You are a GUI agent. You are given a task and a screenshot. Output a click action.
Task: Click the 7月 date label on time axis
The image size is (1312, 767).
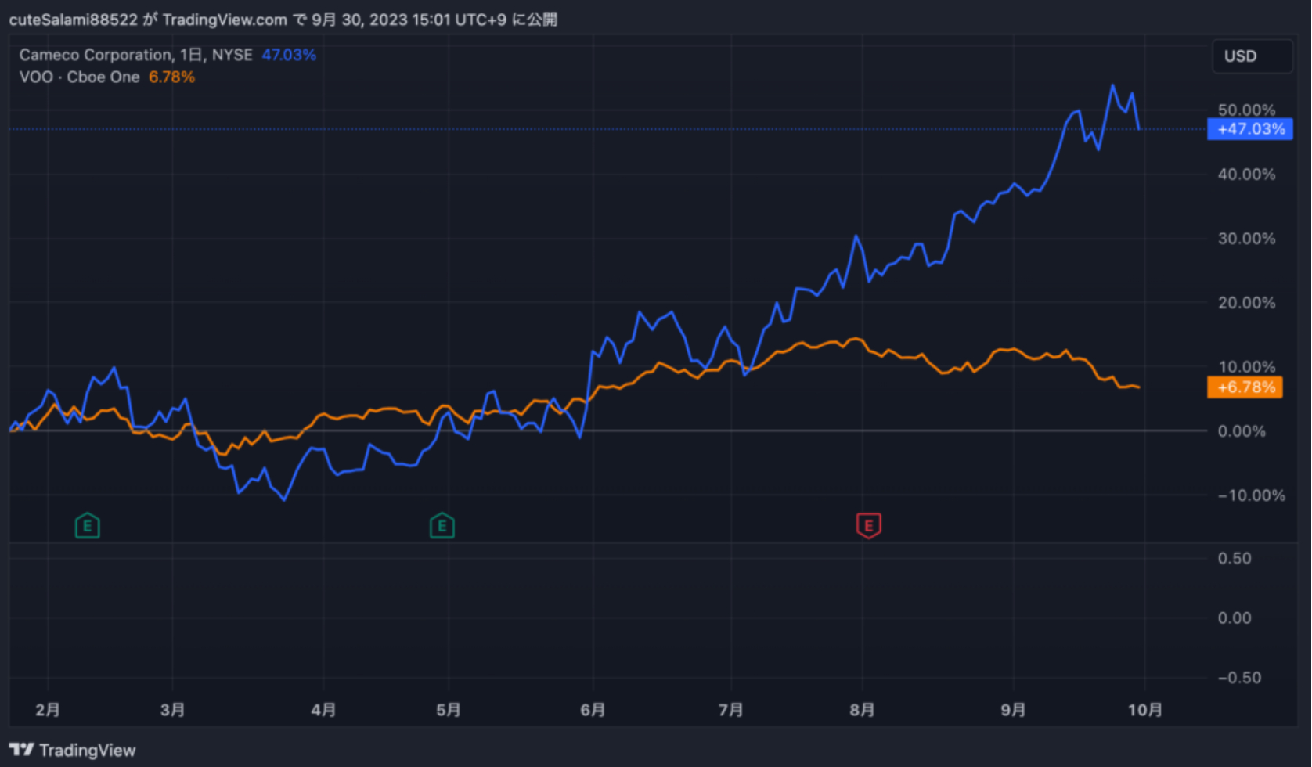[x=731, y=710]
